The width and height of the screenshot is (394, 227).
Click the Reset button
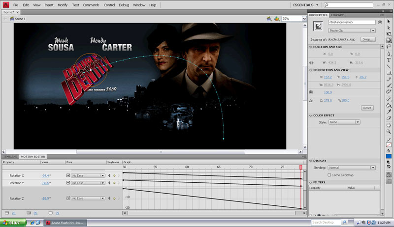coord(367,108)
